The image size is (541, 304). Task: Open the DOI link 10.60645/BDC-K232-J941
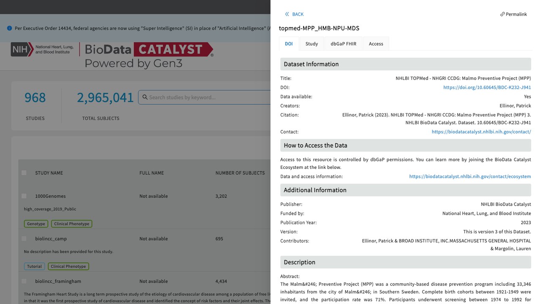[487, 87]
